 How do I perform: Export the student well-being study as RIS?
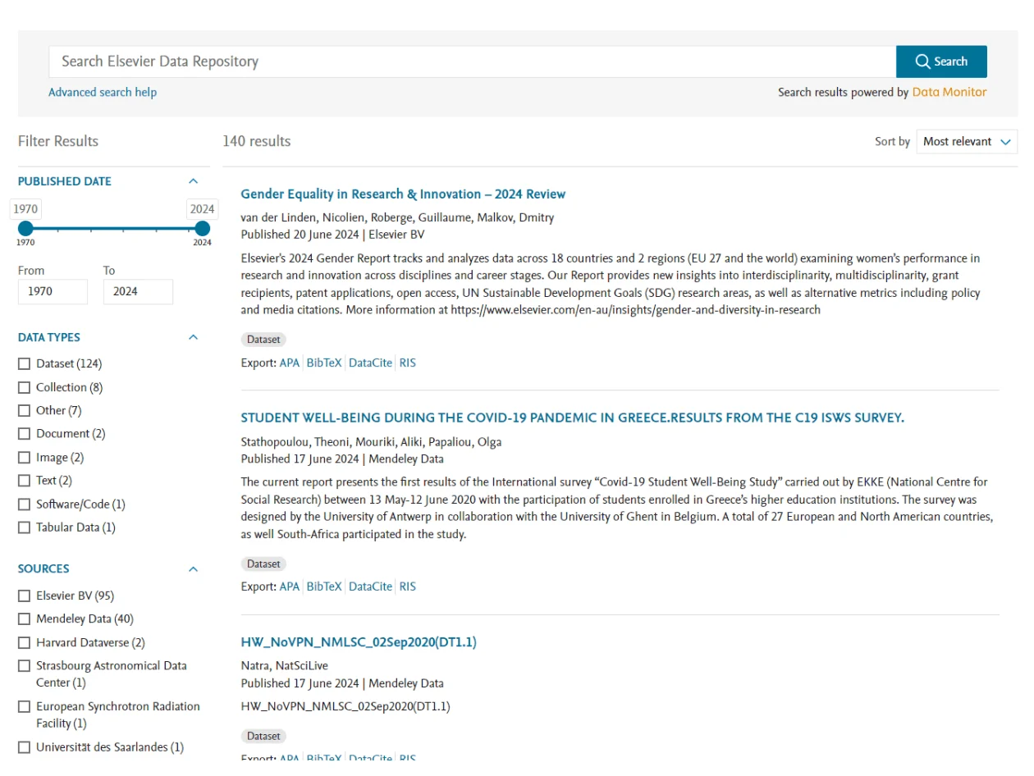point(408,586)
